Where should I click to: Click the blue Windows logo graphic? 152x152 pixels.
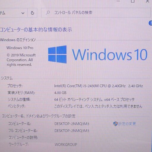click(57, 54)
